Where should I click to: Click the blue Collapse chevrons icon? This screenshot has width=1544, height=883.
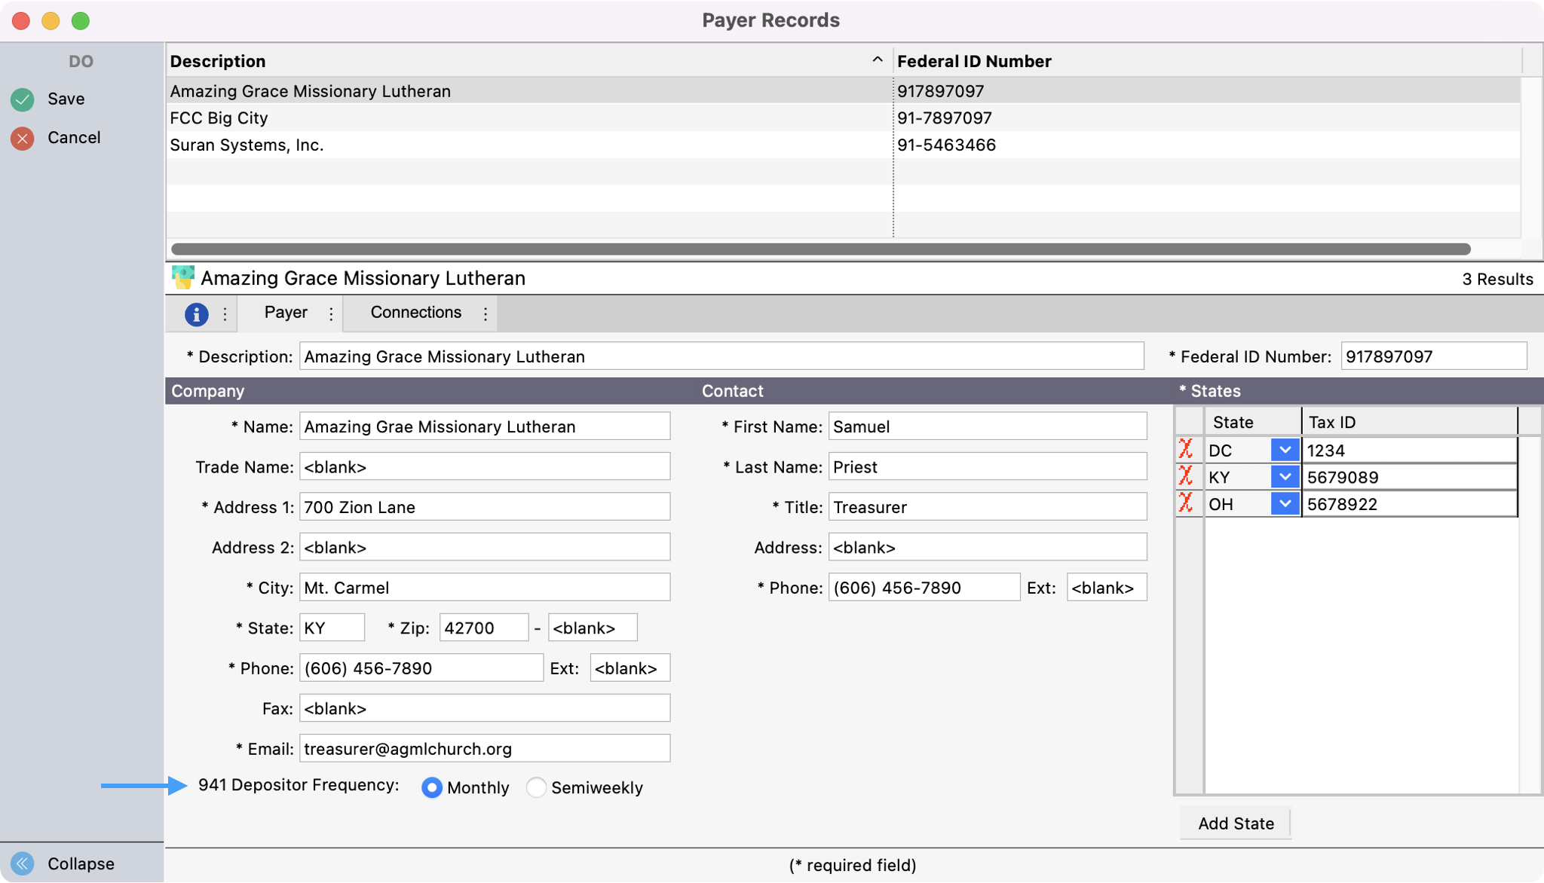point(23,863)
